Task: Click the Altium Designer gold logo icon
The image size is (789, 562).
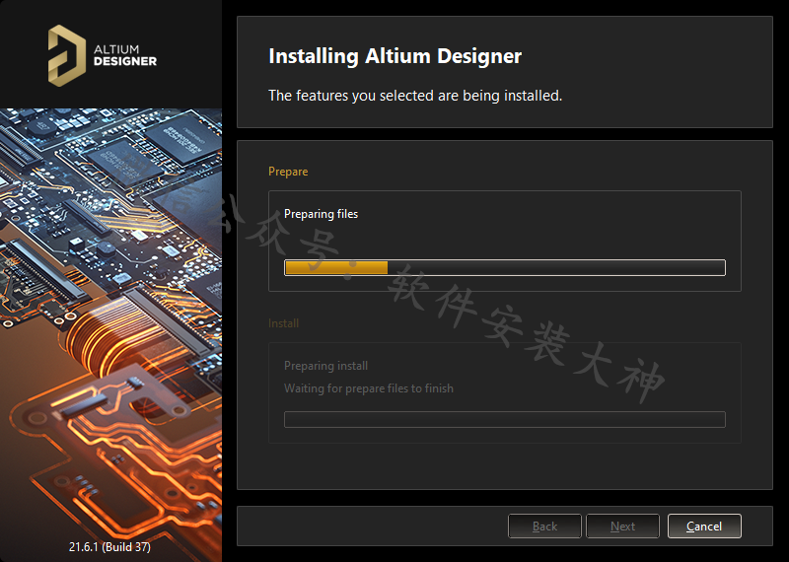Action: 67,55
